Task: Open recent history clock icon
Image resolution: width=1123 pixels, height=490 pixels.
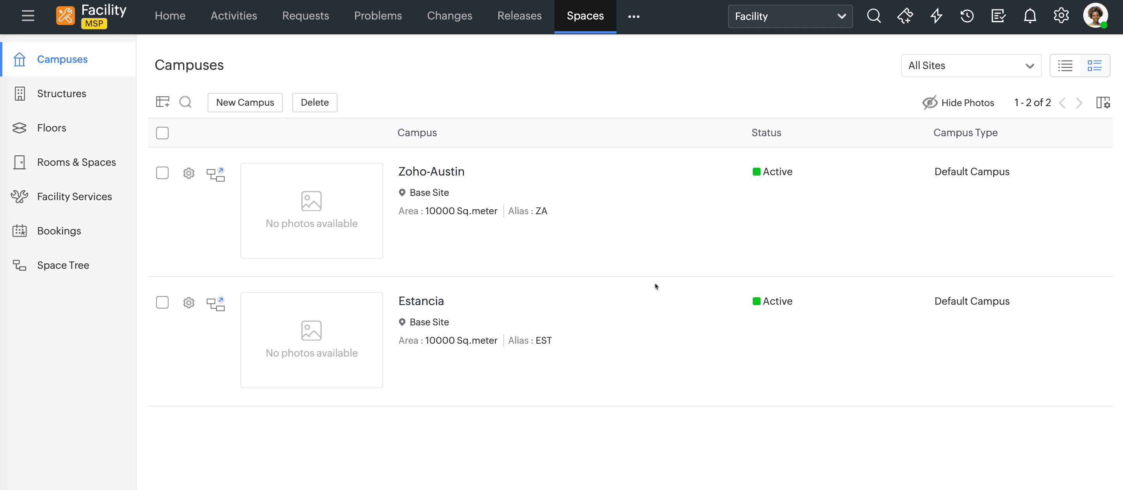Action: 967,16
